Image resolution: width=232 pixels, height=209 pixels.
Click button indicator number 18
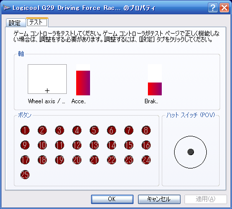pos(42,160)
